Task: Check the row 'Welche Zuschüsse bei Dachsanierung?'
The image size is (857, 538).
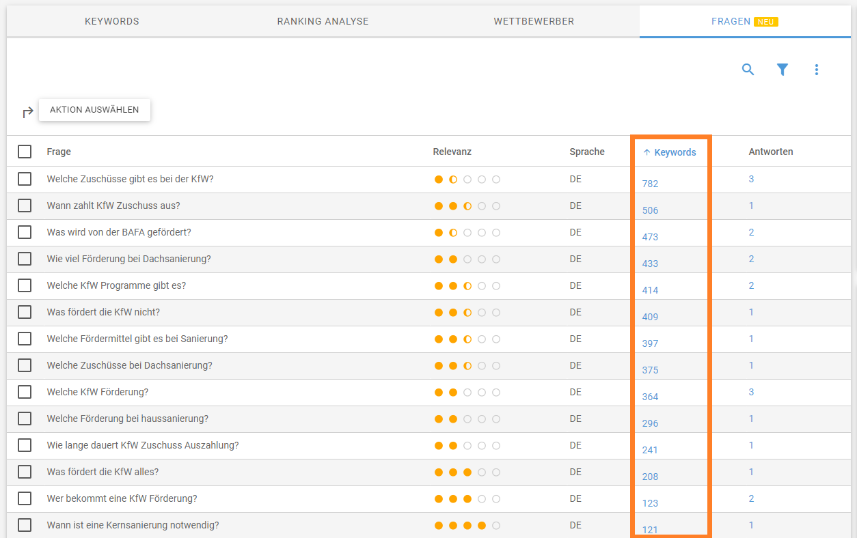Action: 25,365
